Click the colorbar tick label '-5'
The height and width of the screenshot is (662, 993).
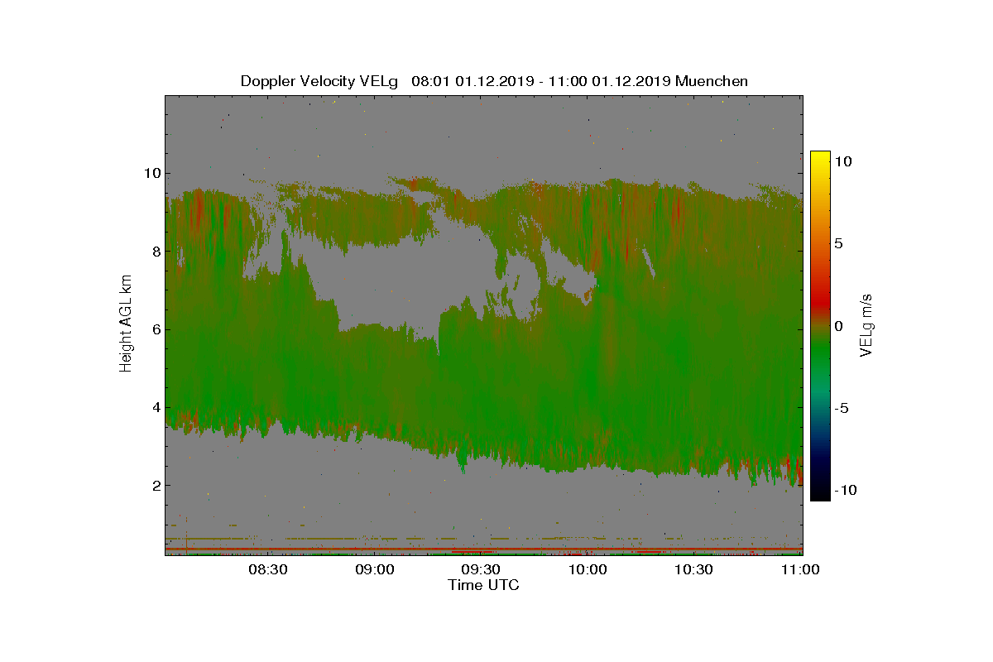point(842,408)
